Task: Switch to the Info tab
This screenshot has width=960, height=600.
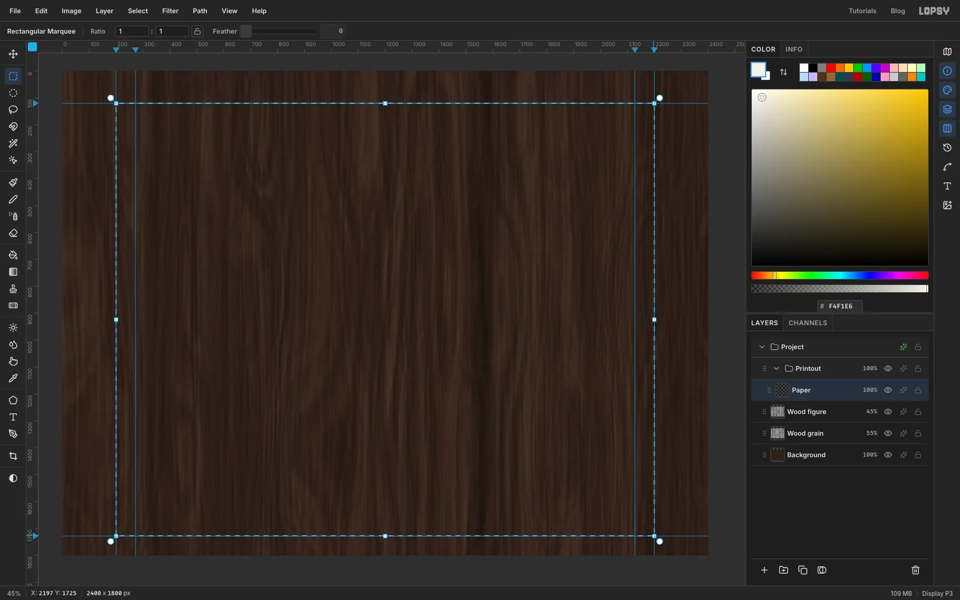Action: point(794,49)
